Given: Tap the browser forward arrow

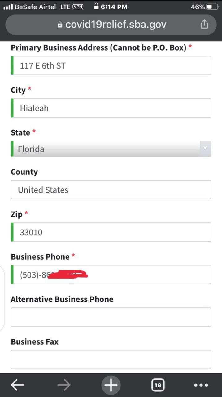Looking at the screenshot, I should (64, 385).
